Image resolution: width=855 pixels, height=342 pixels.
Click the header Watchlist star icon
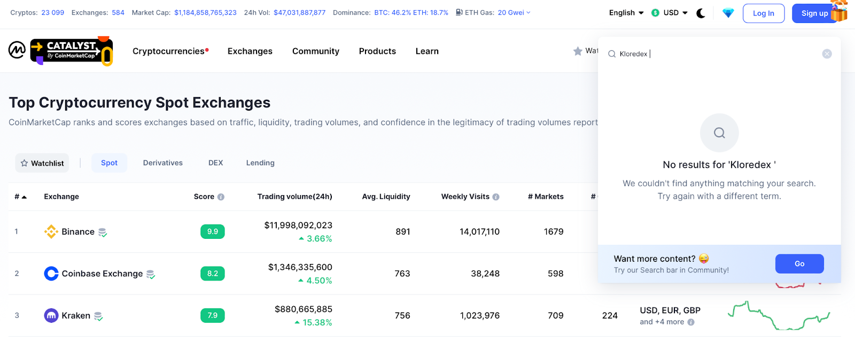578,51
